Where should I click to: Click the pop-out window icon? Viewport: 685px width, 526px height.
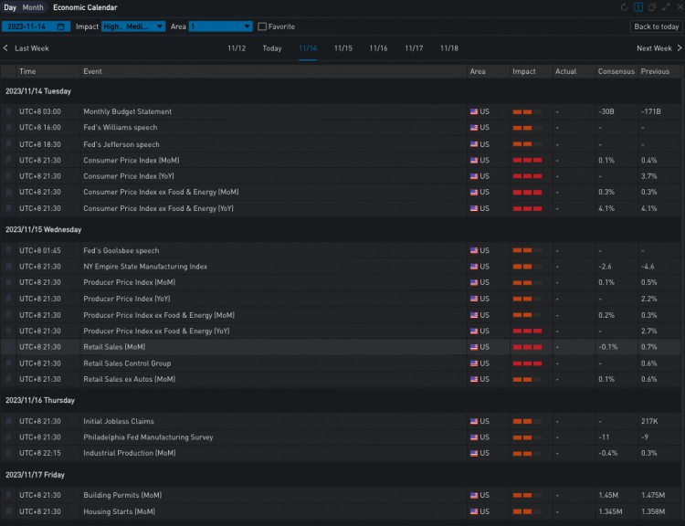652,7
